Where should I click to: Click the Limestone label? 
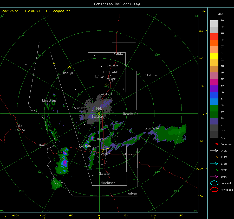49,101
